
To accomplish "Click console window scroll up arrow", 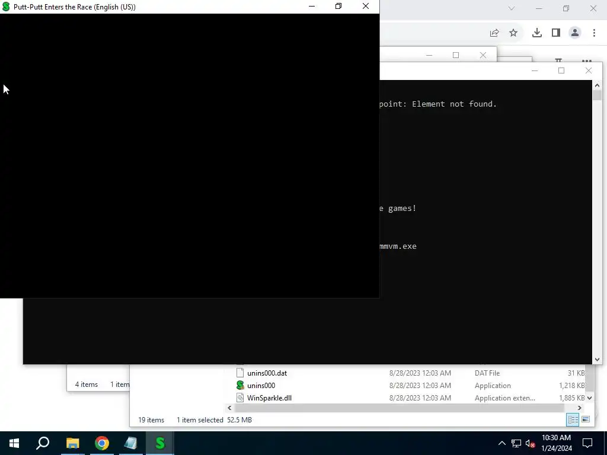I will (x=597, y=85).
